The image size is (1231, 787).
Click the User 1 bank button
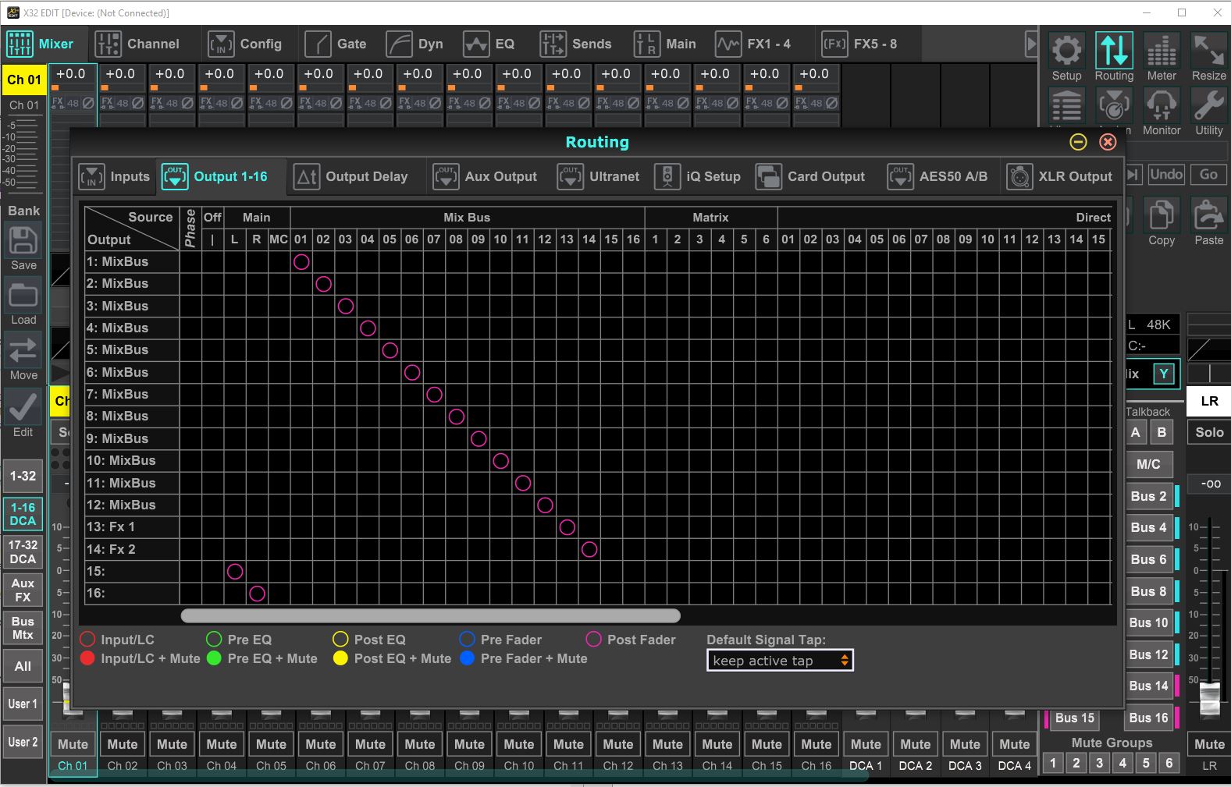23,704
